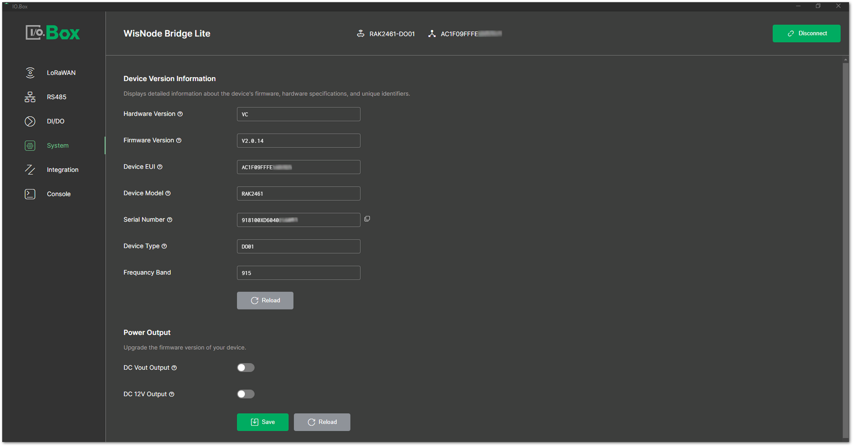853x446 pixels.
Task: Minimize the IO.Box window
Action: 798,6
